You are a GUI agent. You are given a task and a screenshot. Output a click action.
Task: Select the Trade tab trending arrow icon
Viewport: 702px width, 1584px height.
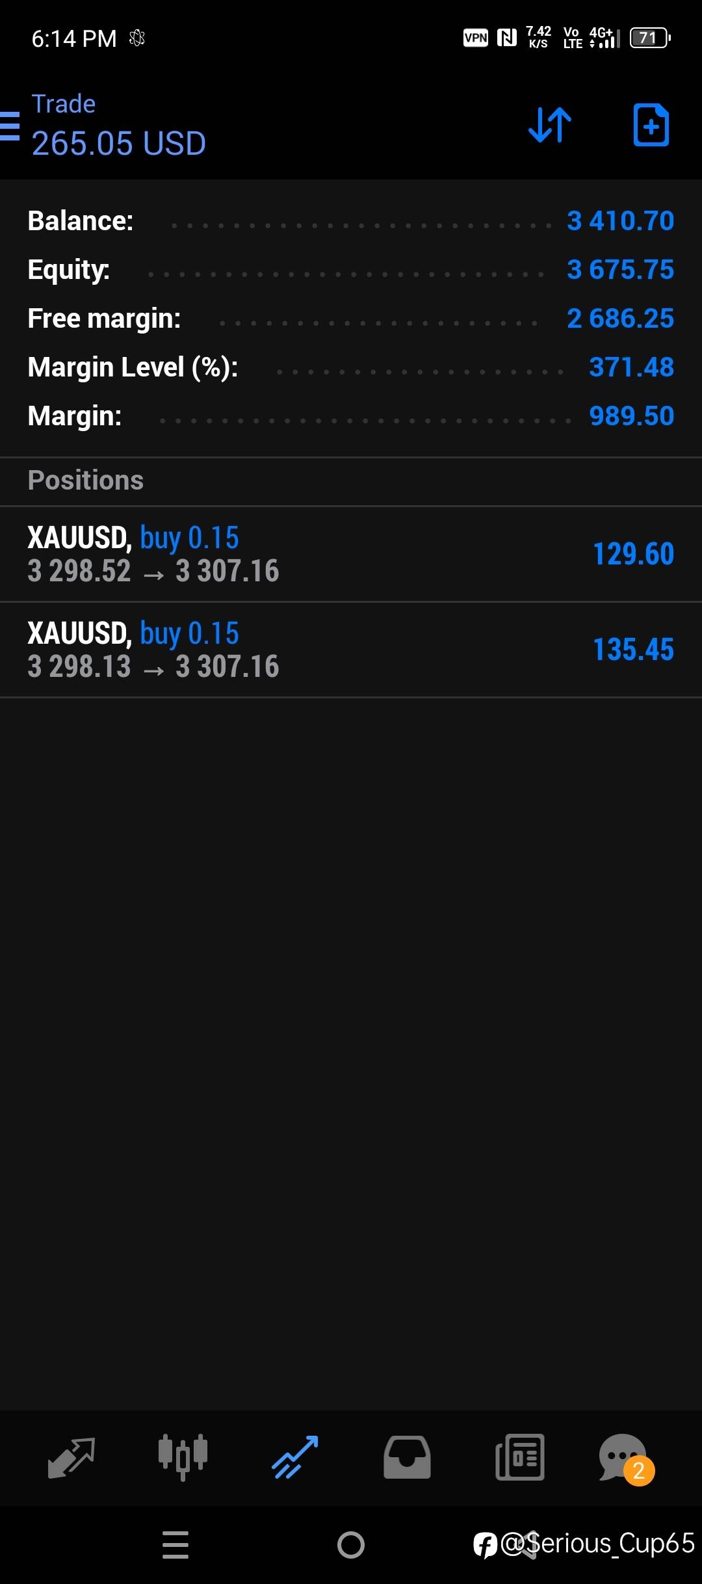pyautogui.click(x=295, y=1458)
